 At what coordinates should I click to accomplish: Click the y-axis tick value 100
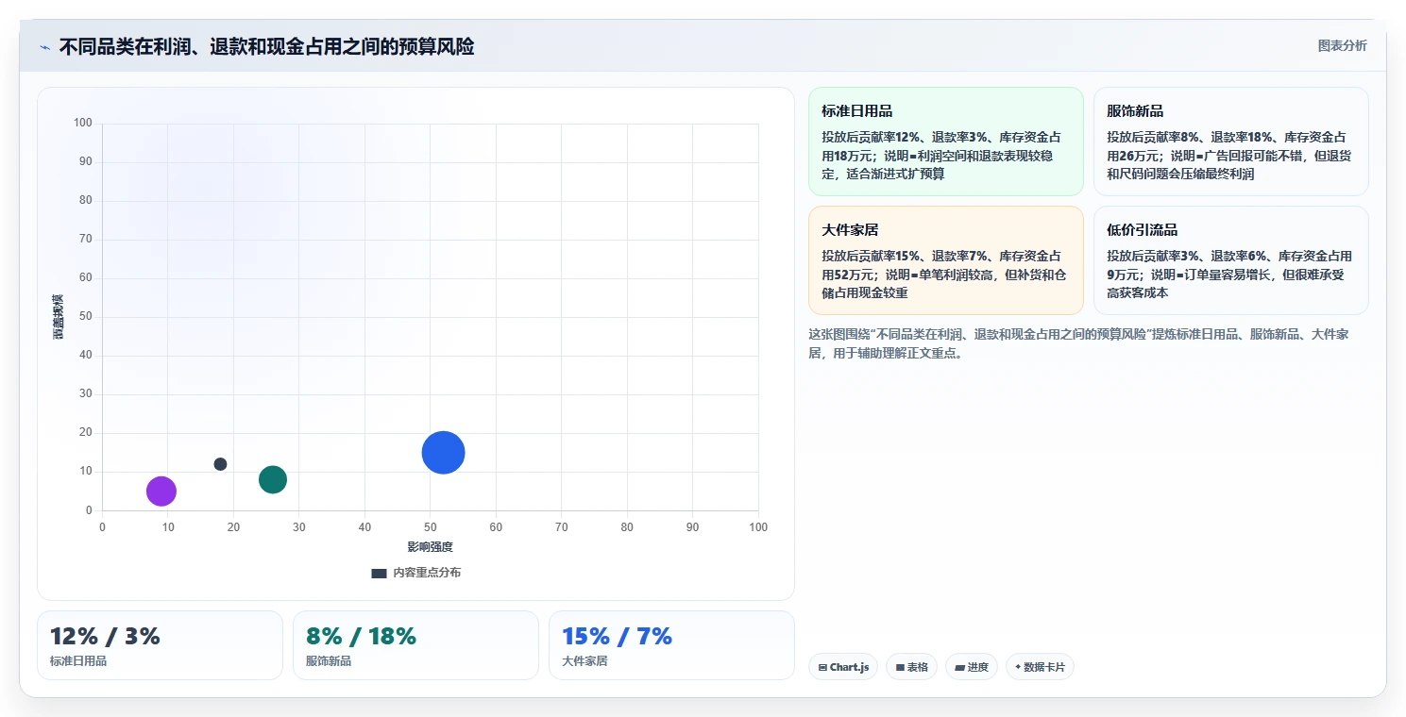point(83,123)
